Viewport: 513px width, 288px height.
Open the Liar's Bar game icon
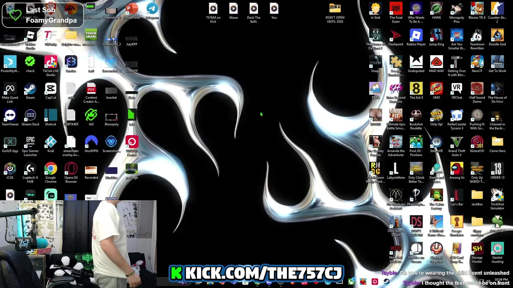click(456, 198)
